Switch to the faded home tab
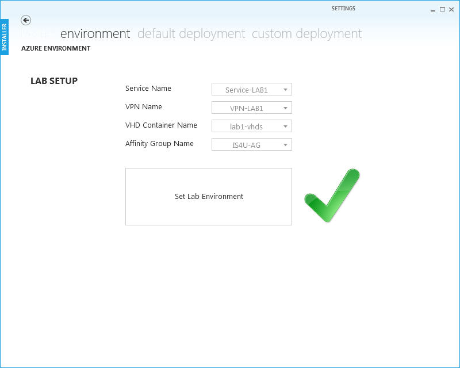 [37, 33]
